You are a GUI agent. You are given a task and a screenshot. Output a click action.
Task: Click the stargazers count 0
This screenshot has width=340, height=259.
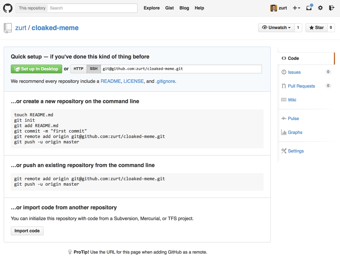[x=331, y=28]
